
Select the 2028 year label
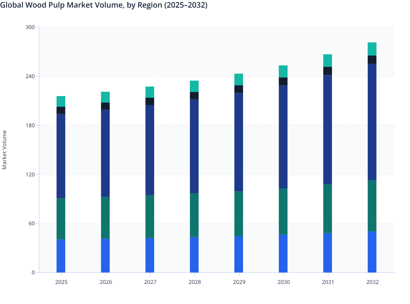coord(195,282)
